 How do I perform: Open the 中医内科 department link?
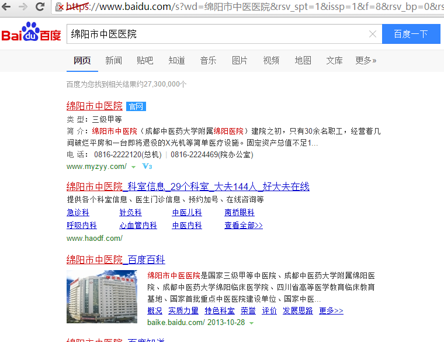point(187,226)
